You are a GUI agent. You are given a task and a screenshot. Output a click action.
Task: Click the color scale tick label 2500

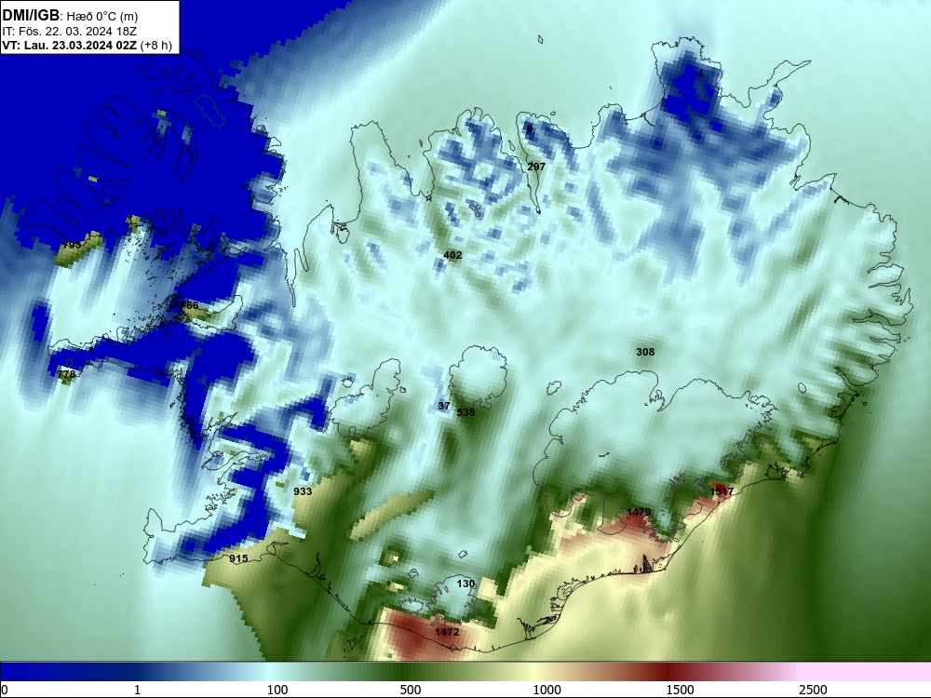[x=813, y=690]
